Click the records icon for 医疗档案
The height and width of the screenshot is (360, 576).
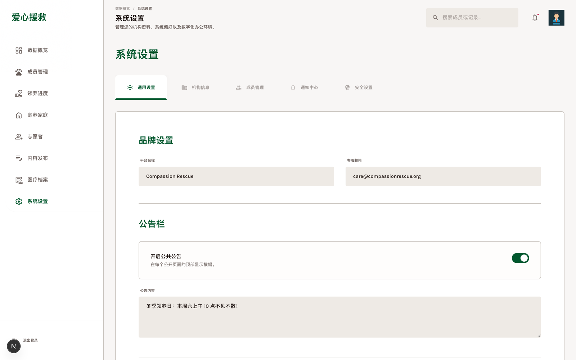[19, 180]
